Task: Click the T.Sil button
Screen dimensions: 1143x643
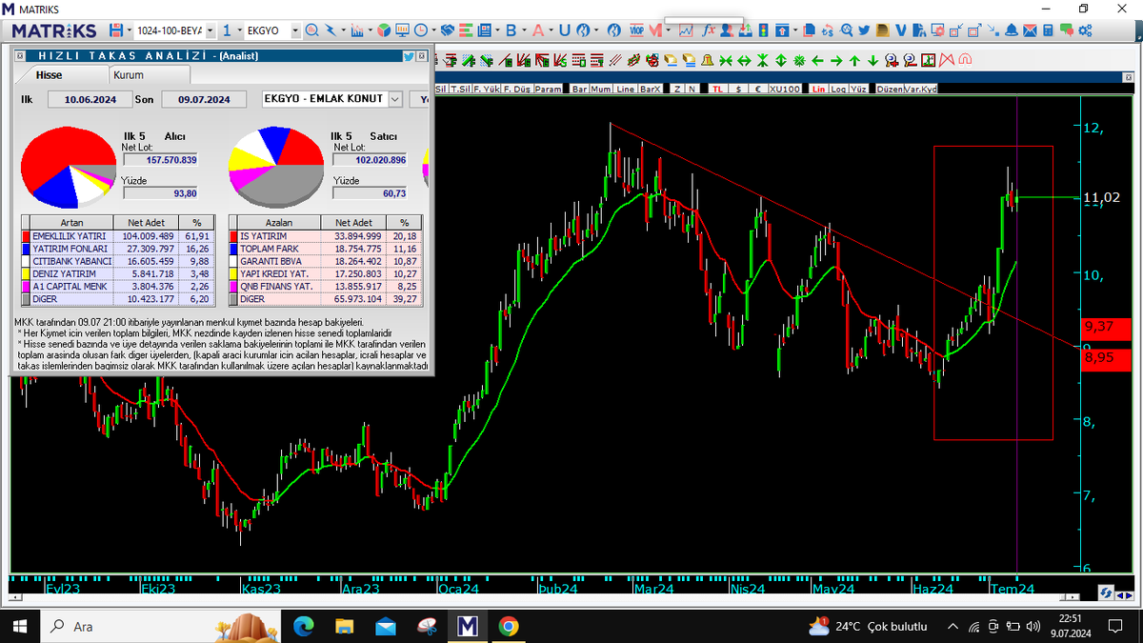Action: coord(462,89)
